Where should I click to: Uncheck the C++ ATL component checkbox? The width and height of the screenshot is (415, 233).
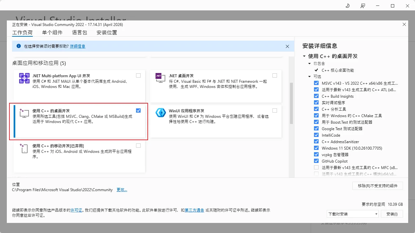[x=316, y=90]
